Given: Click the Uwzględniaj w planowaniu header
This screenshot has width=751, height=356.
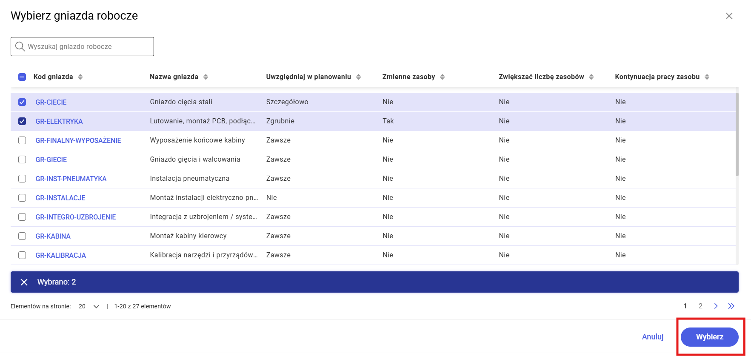Looking at the screenshot, I should tap(308, 77).
